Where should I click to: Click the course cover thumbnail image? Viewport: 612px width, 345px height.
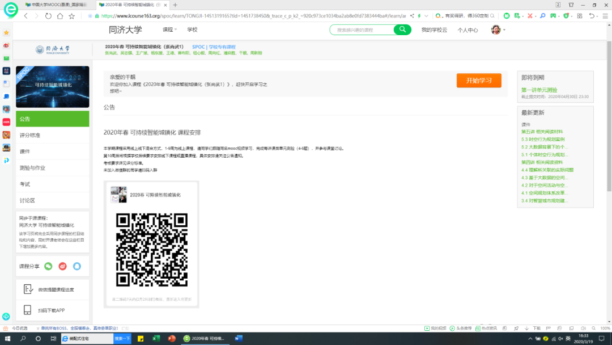52,87
